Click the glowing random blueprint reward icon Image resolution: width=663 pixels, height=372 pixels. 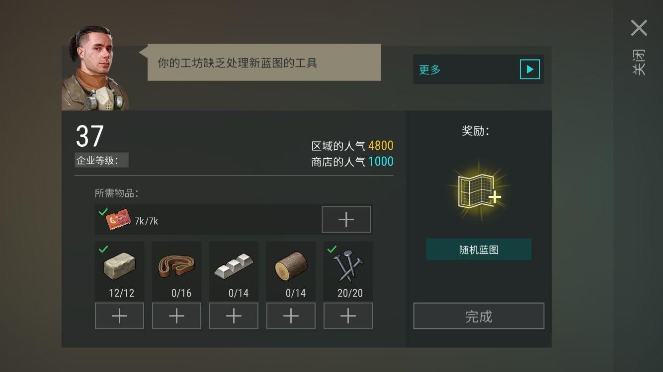(x=478, y=191)
